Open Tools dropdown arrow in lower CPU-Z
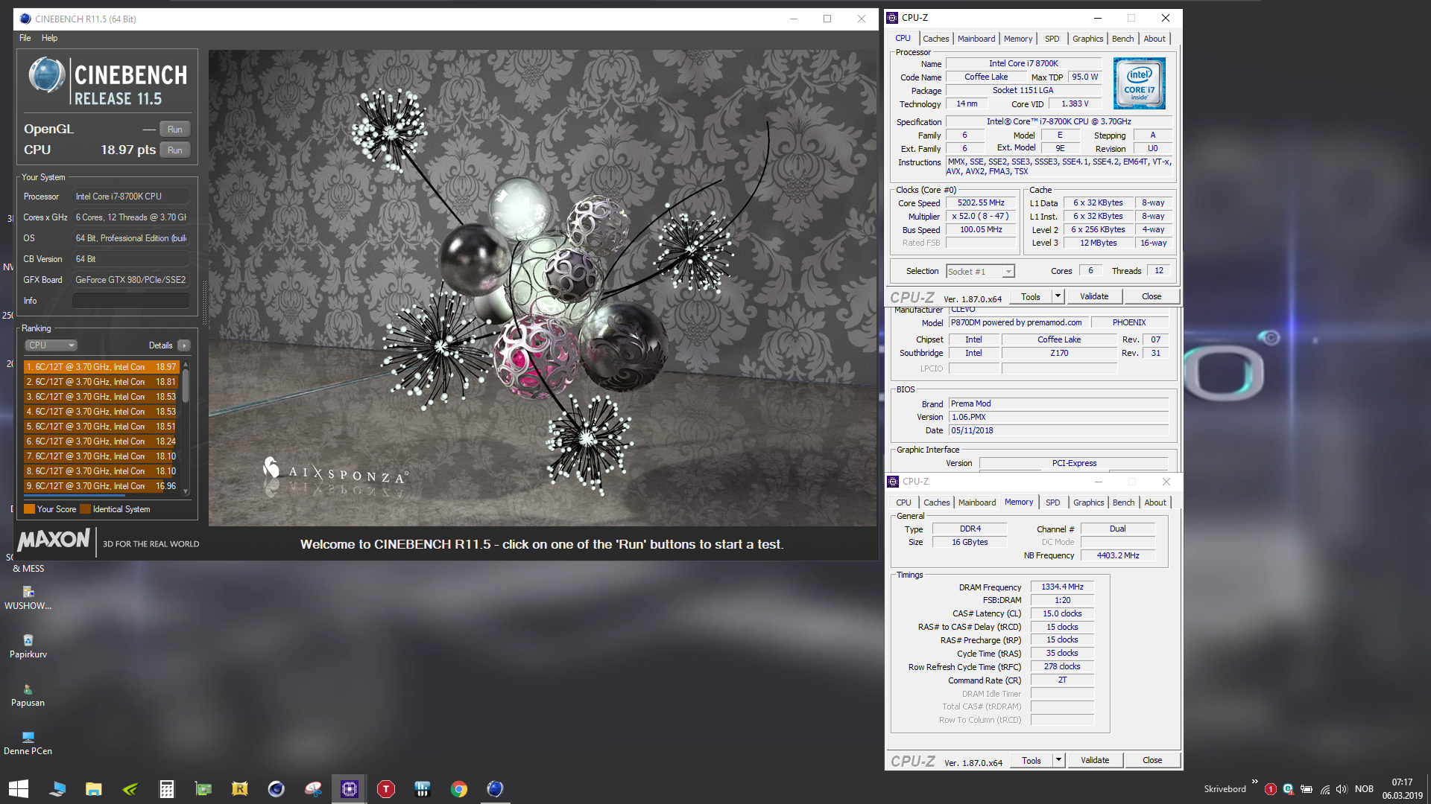The image size is (1431, 804). click(1058, 760)
